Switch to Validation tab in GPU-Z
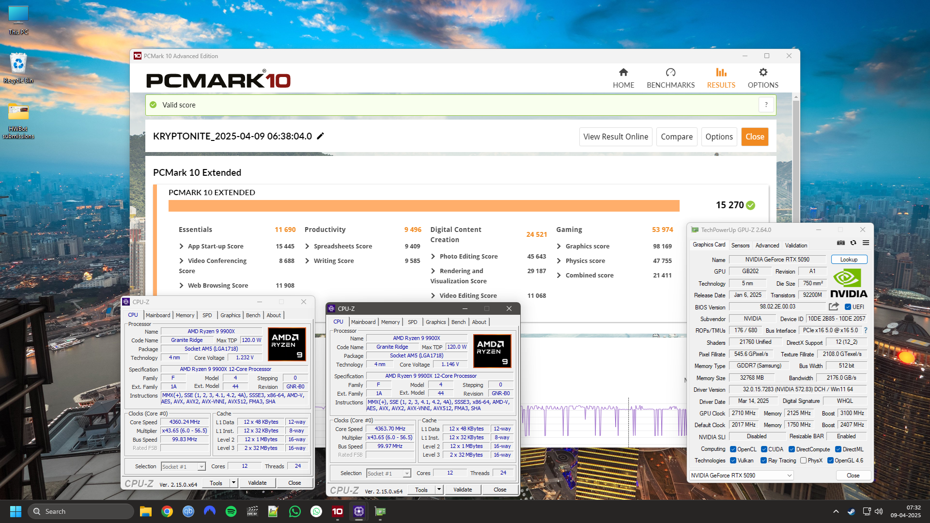The image size is (930, 523). pyautogui.click(x=796, y=245)
